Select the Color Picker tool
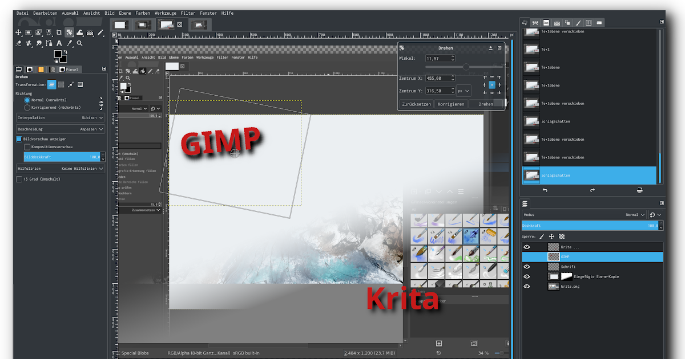Screen dimensions: 685x359 point(69,43)
